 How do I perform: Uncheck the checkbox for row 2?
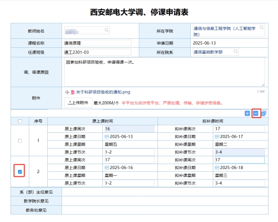click(x=20, y=172)
